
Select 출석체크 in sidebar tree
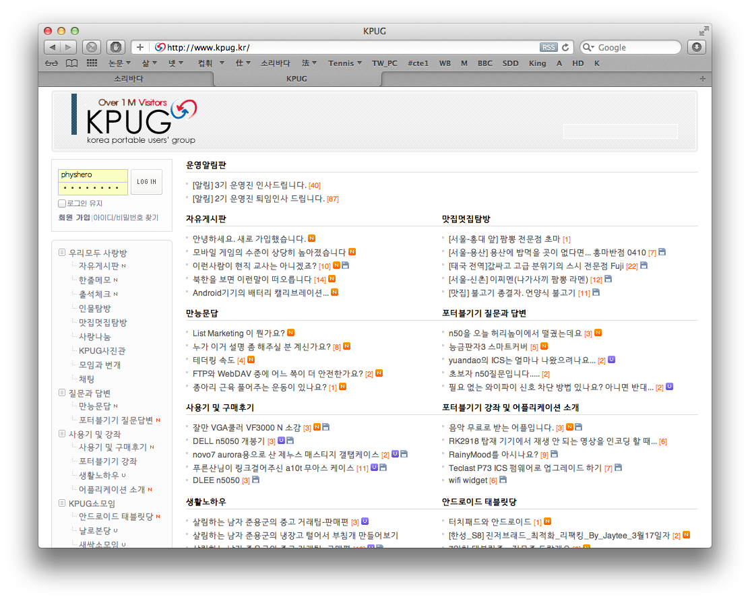click(x=95, y=294)
